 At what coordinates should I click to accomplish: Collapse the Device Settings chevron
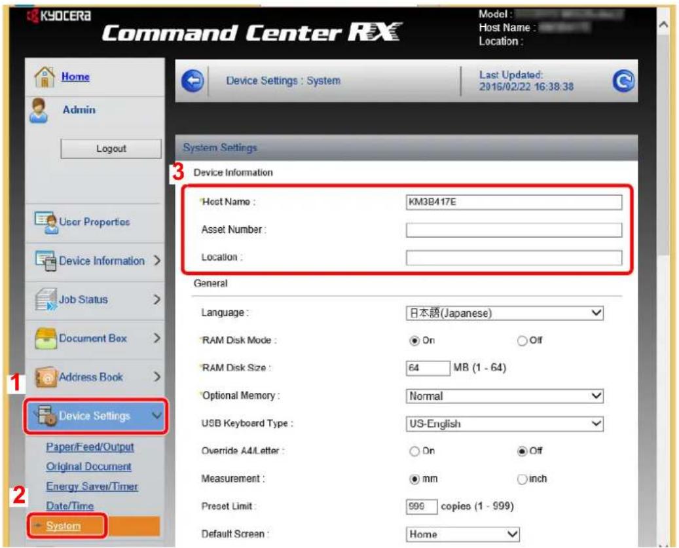pos(156,416)
